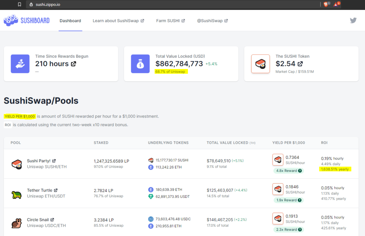
Task: Click the TOTAL VALUE LOCKED column header
Action: (x=231, y=143)
